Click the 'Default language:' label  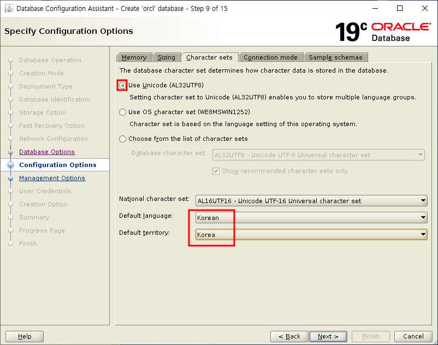tap(146, 216)
